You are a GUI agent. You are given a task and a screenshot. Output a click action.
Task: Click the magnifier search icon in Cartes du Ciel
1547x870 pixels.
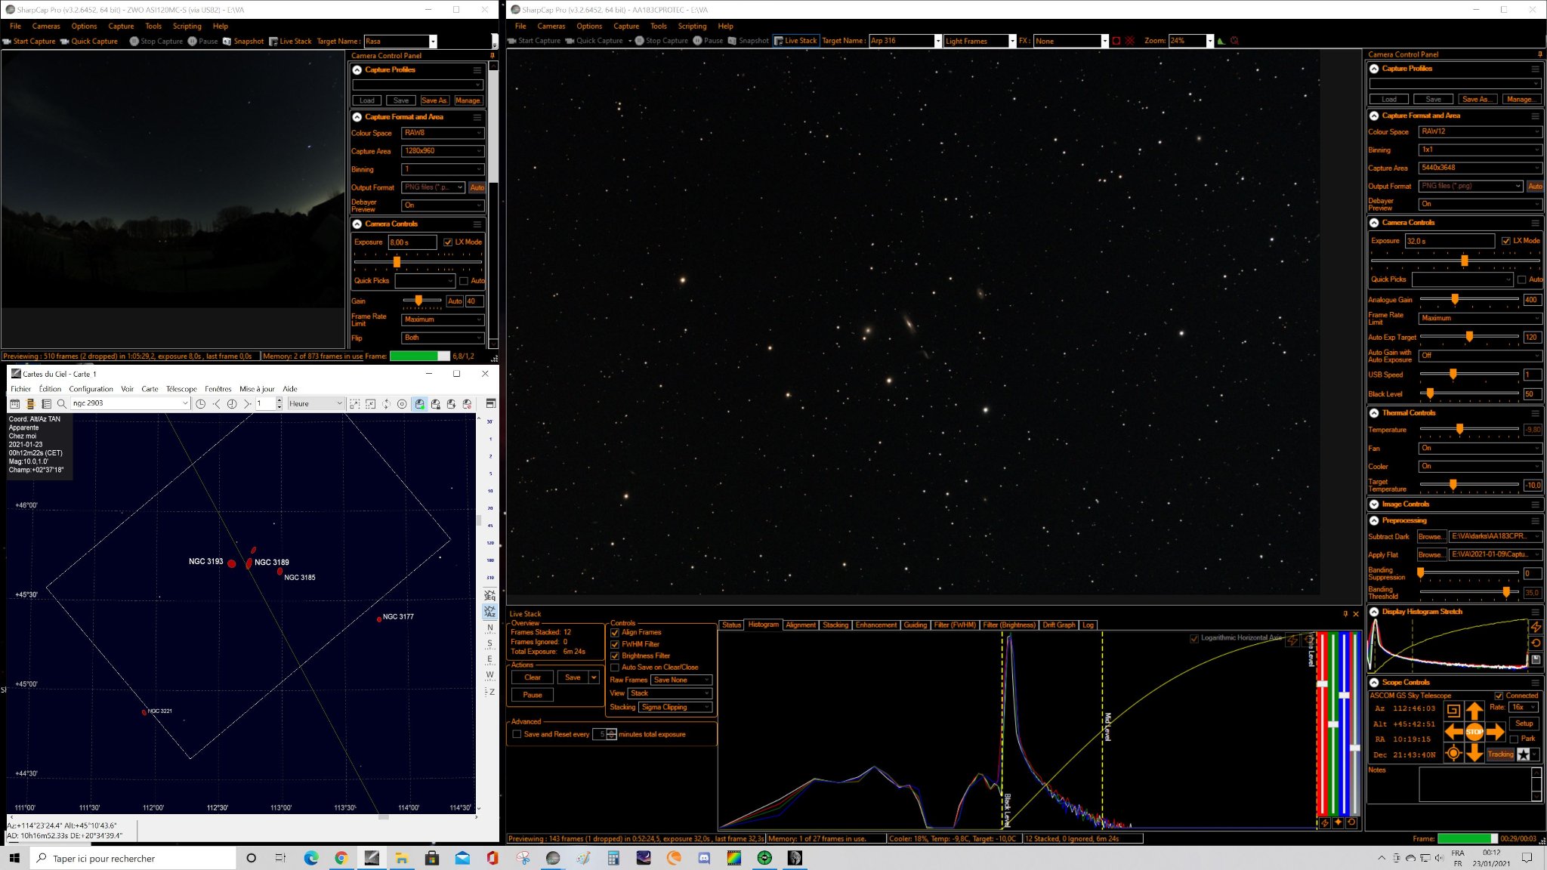click(x=62, y=404)
